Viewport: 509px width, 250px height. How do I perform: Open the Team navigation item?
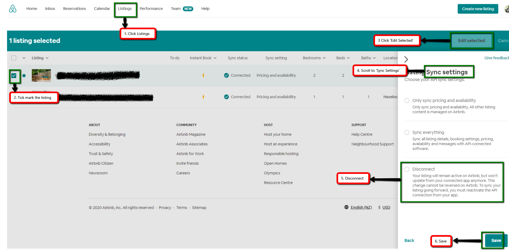point(182,9)
